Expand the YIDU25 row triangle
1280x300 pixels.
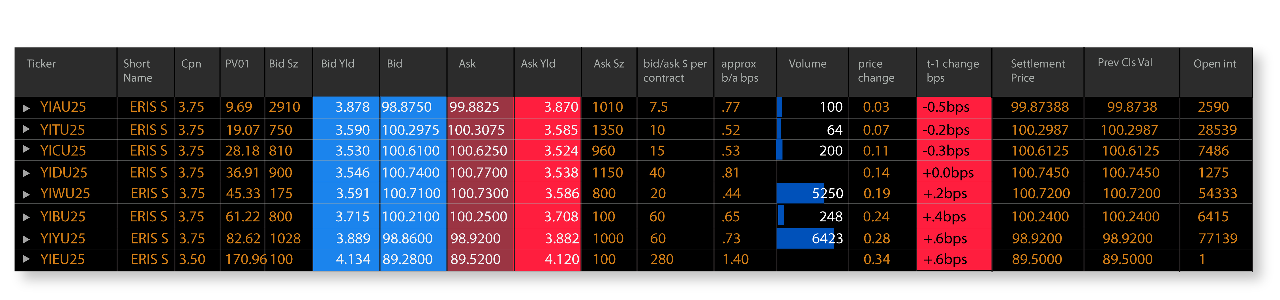coord(26,173)
